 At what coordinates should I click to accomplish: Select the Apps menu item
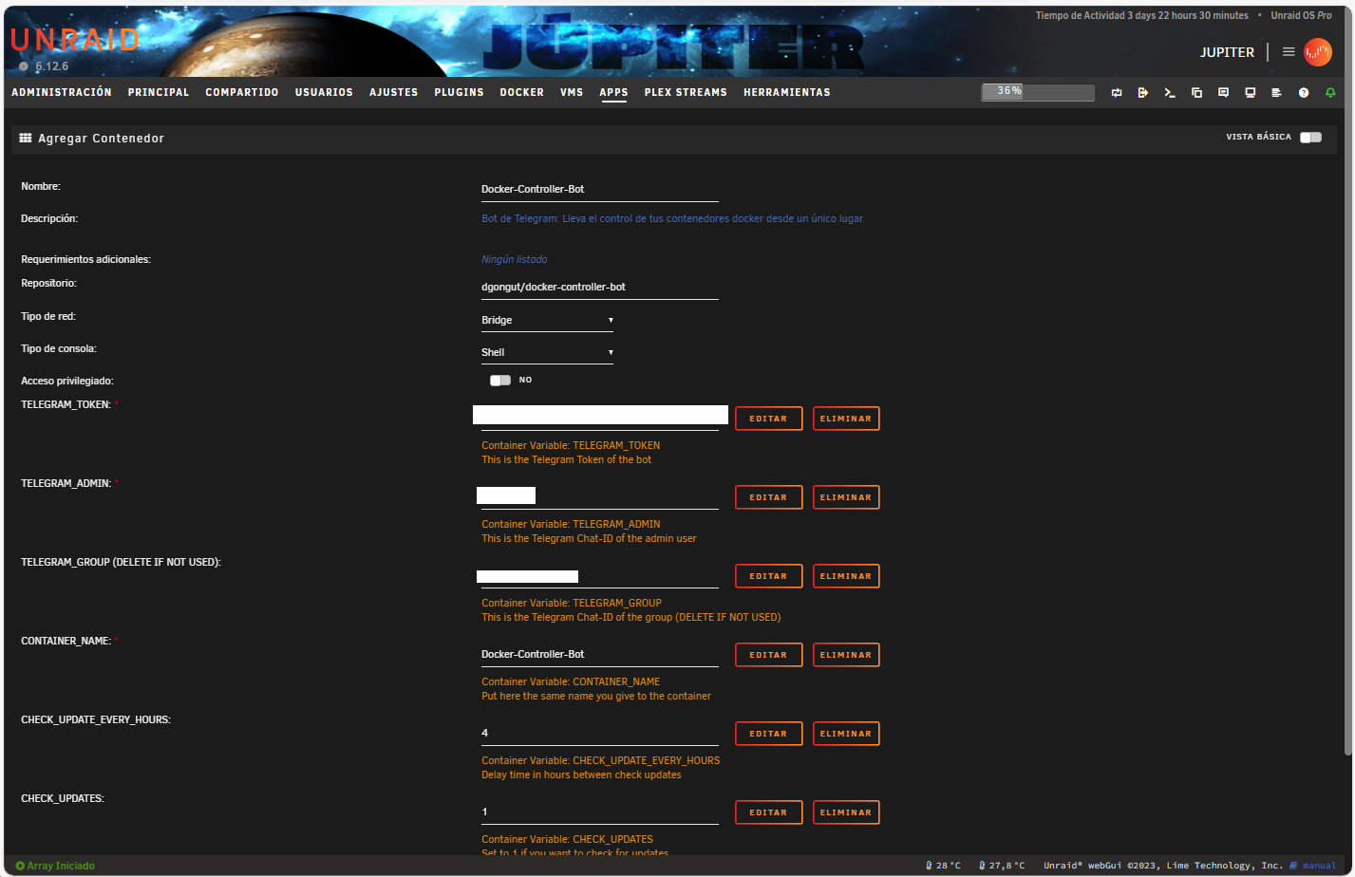613,92
